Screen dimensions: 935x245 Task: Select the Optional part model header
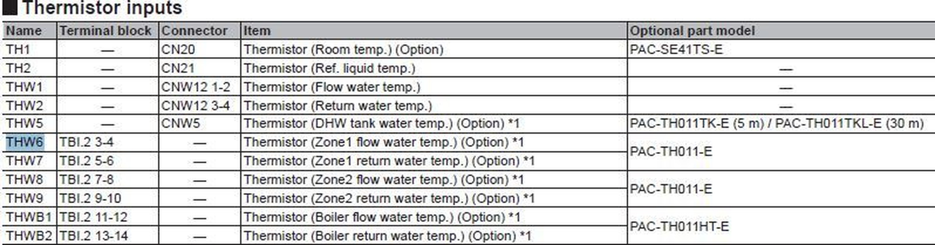[x=692, y=31]
